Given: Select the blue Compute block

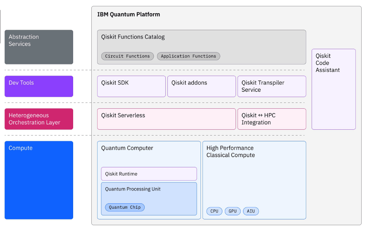Looking at the screenshot, I should tap(39, 180).
